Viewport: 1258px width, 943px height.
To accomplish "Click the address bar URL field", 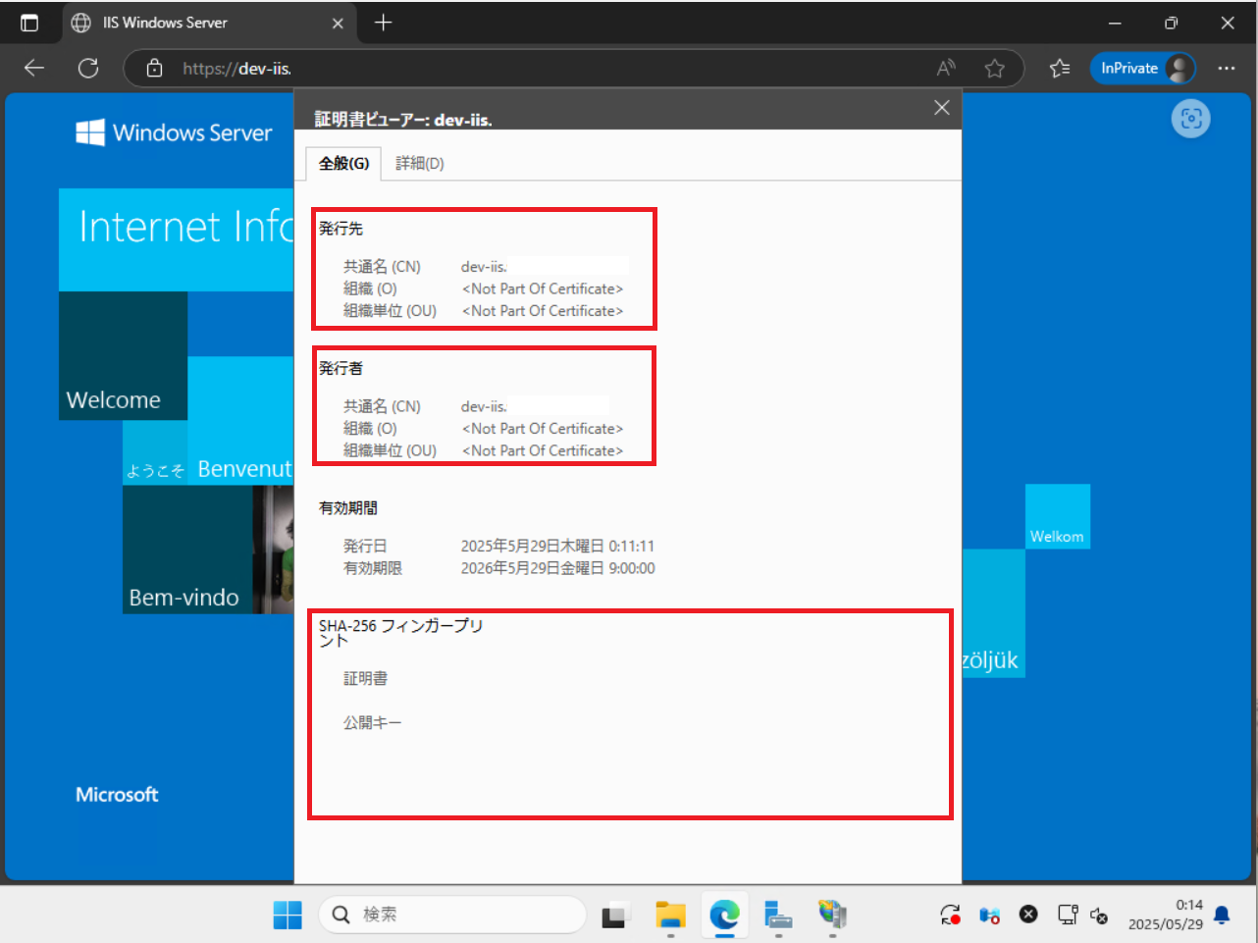I will click(x=540, y=68).
